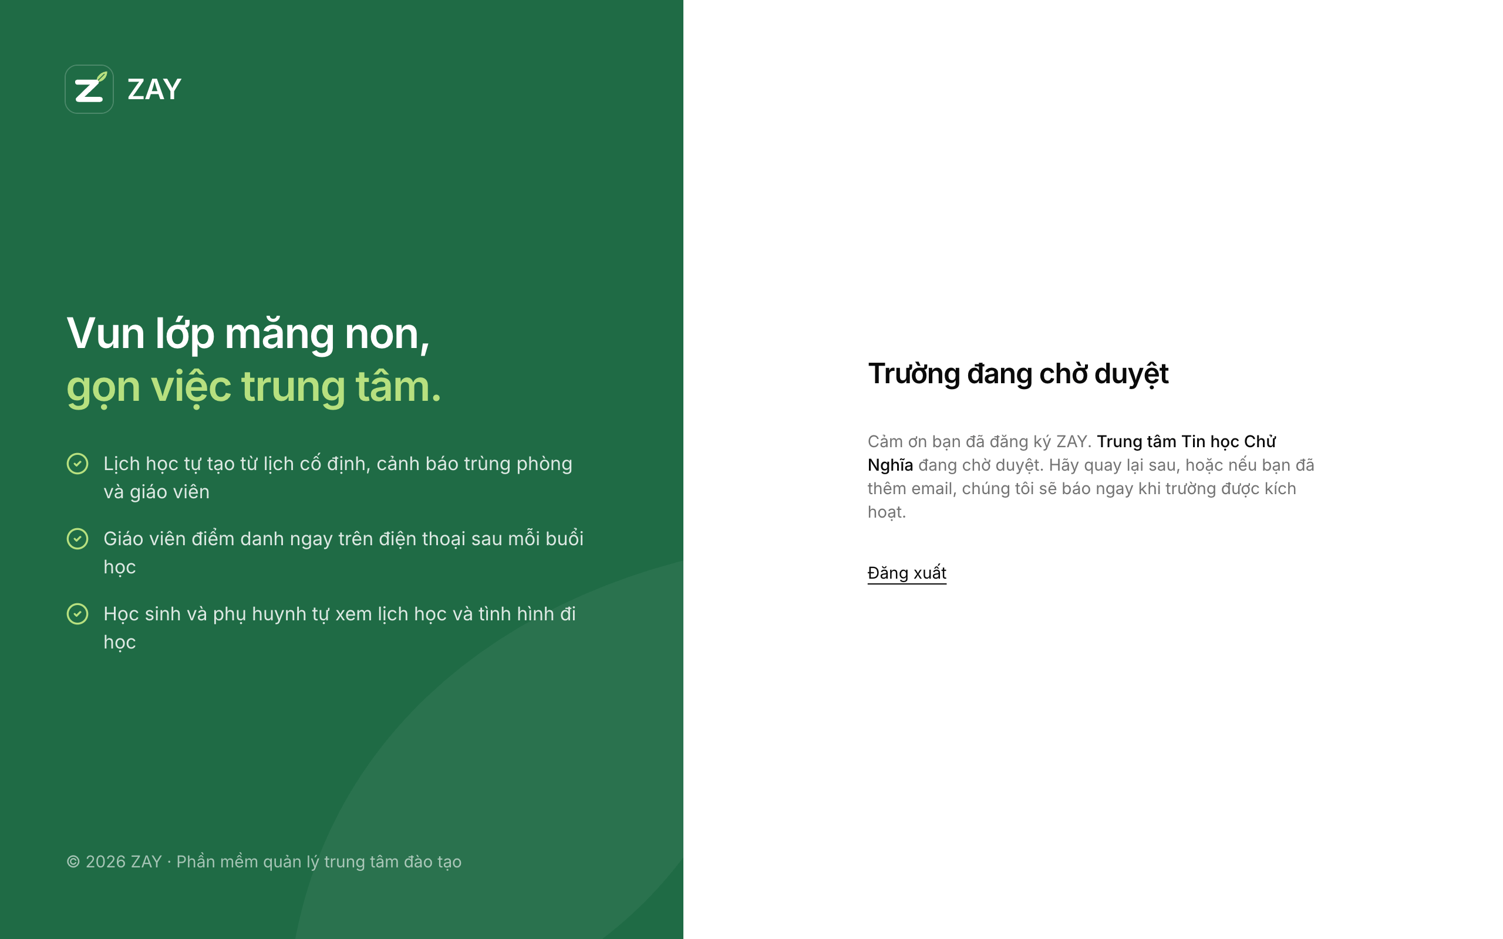Click the paragraph starting Cảm ơn bạn đã đăng ký
Screen dimensions: 1503x939
1091,477
